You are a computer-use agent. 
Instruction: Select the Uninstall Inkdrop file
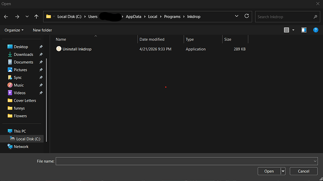point(77,49)
